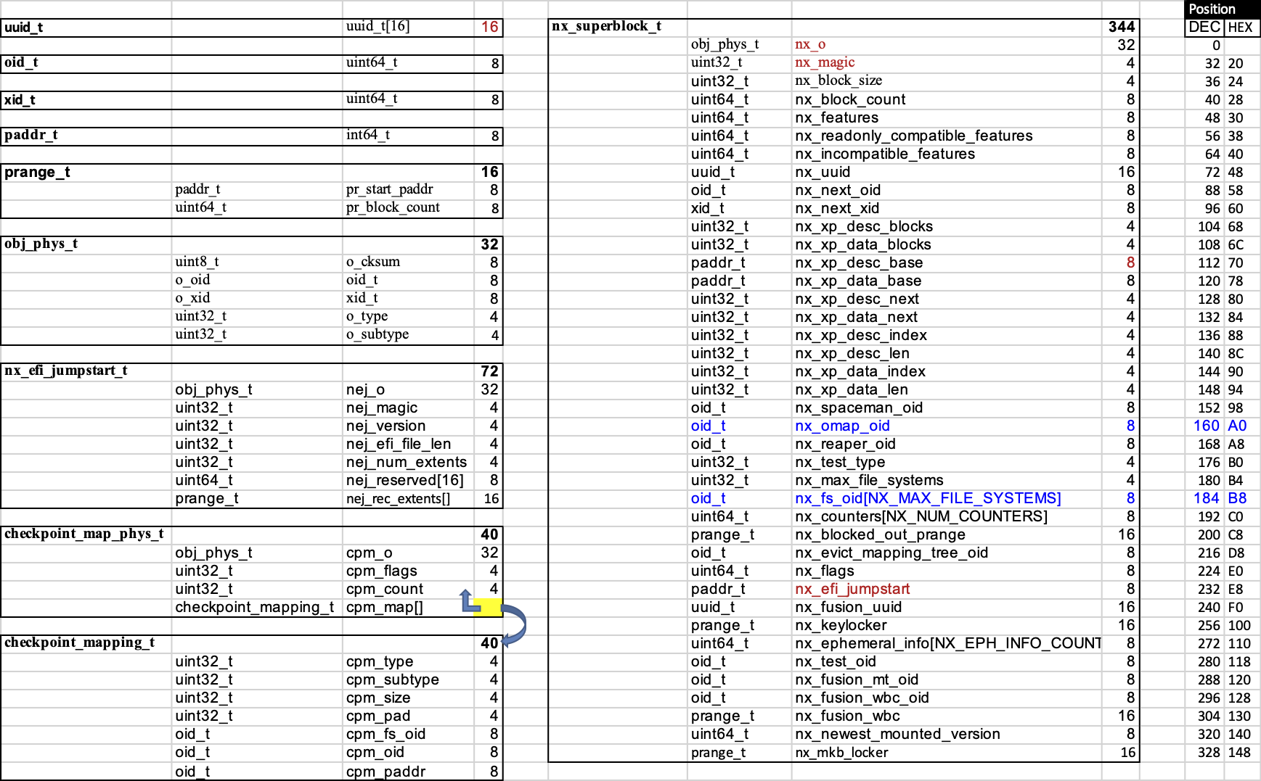Screen dimensions: 1261x781
Task: Select the red nx_magic field cell
Action: (947, 63)
